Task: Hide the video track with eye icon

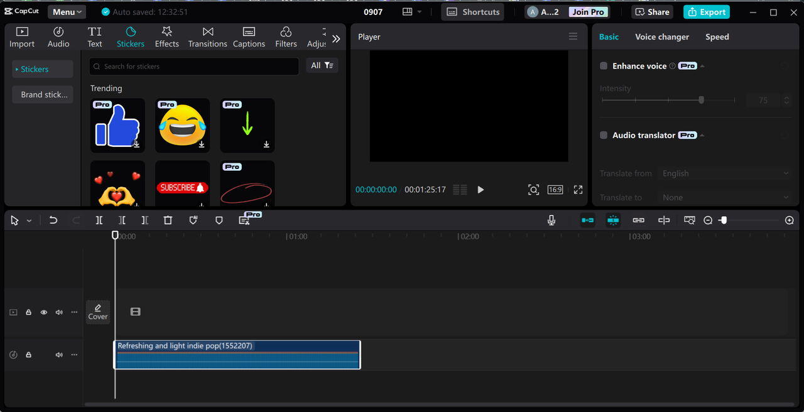Action: point(43,312)
